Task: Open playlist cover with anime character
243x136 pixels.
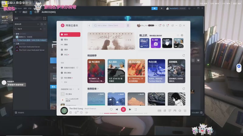Action: point(176,99)
